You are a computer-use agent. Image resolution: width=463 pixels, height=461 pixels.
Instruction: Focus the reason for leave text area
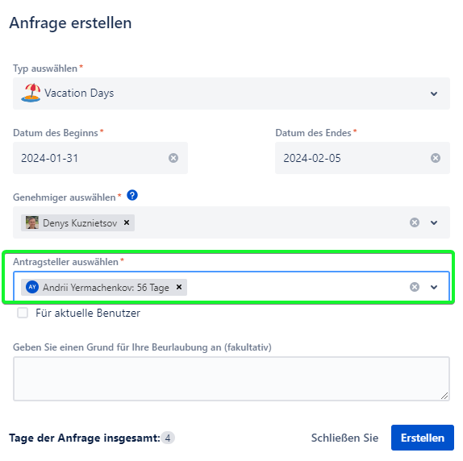[231, 379]
